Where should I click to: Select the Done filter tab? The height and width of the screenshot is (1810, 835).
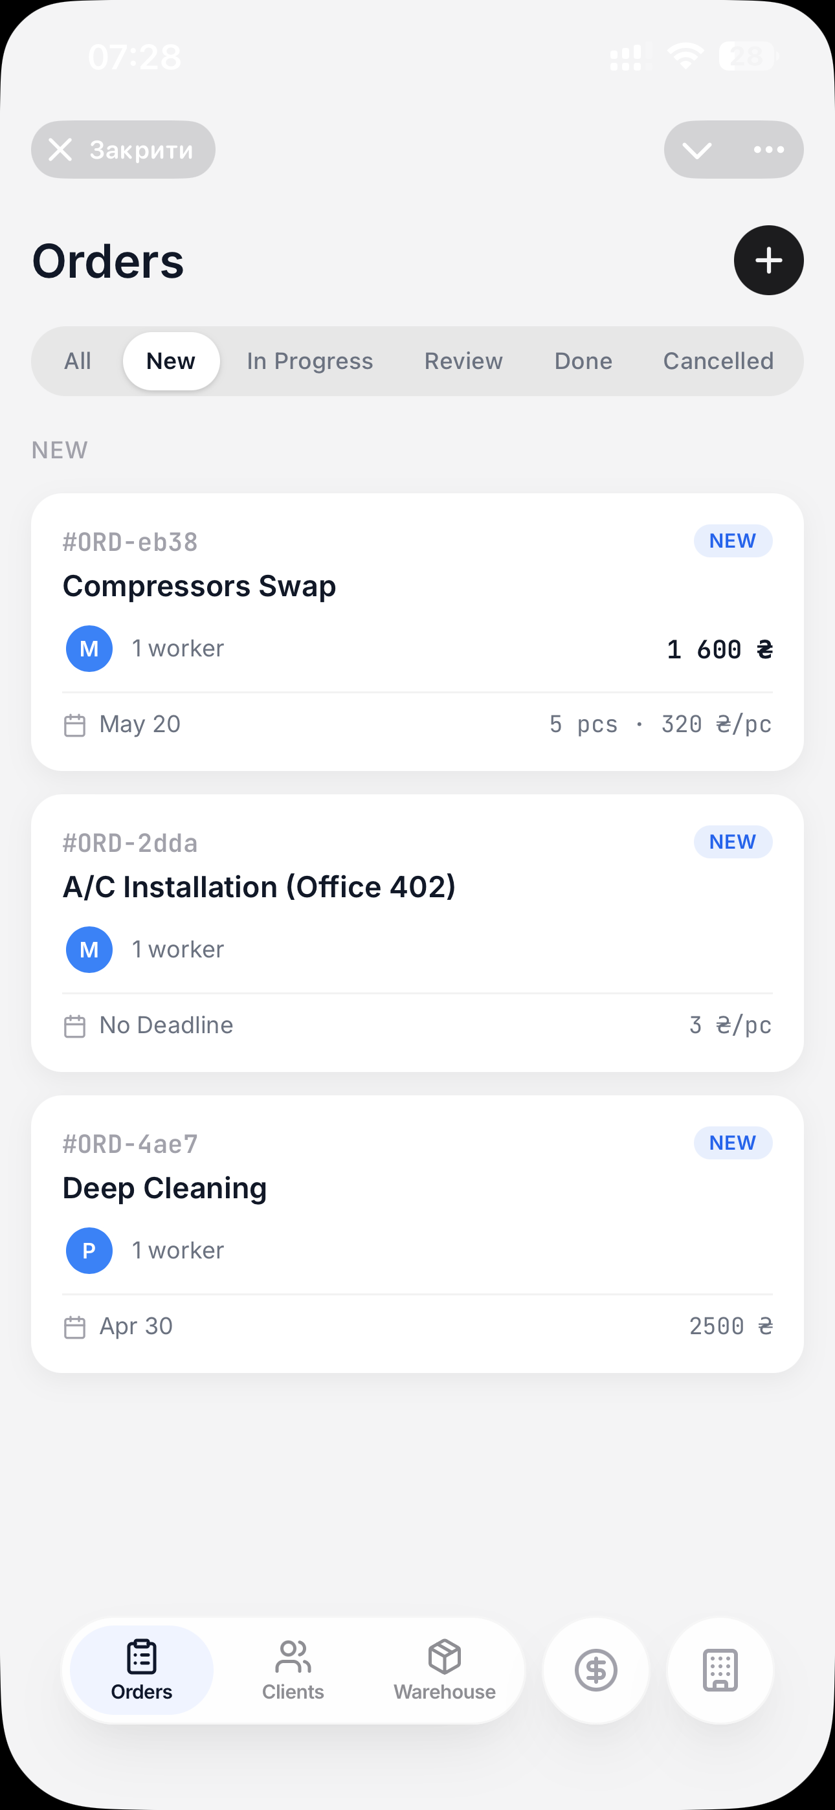tap(583, 361)
